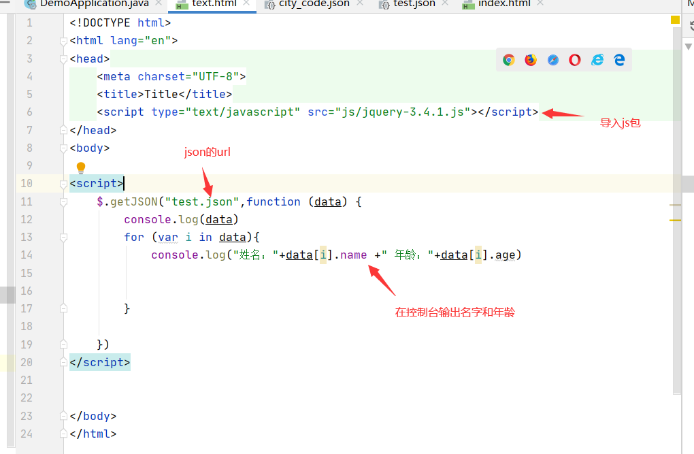Open preview in Edge browser

coord(619,60)
